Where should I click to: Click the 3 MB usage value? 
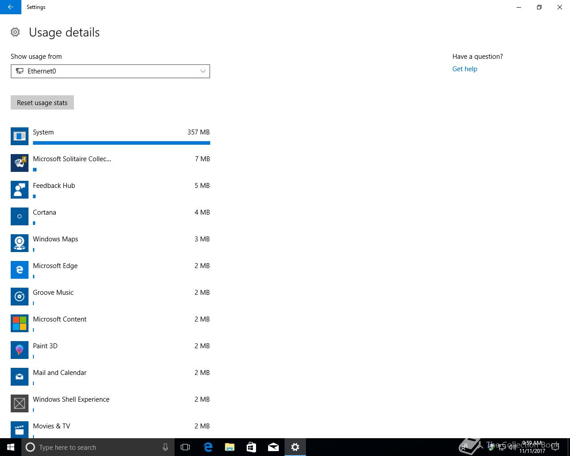click(x=202, y=239)
